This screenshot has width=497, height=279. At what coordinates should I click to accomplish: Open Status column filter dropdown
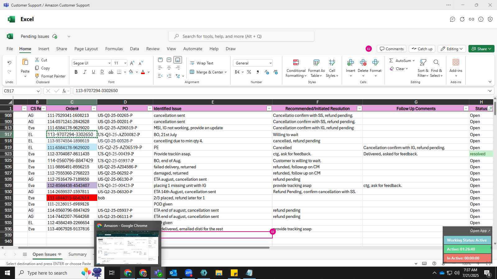tap(490, 108)
